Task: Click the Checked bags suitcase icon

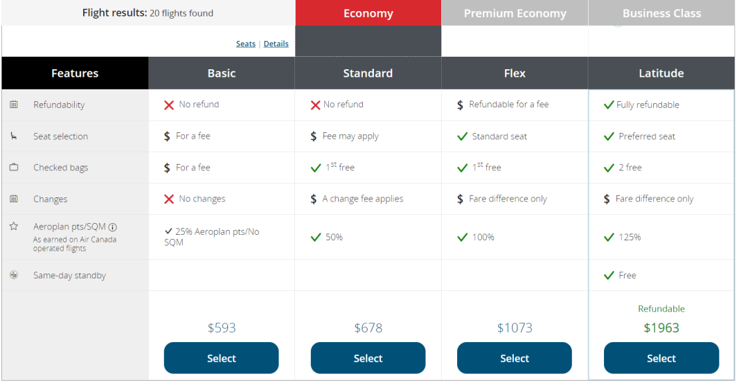Action: (x=14, y=168)
